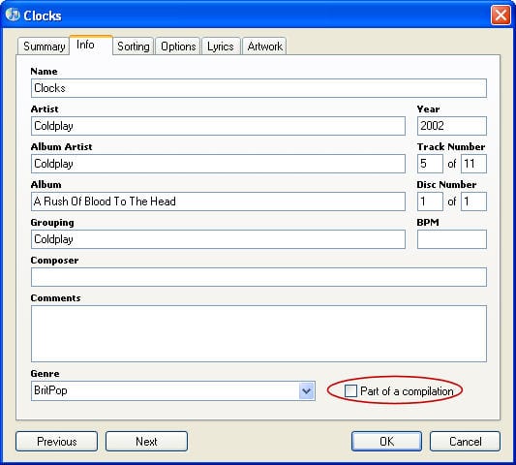The width and height of the screenshot is (516, 465).
Task: Click the iTunes icon in title bar
Action: point(13,15)
